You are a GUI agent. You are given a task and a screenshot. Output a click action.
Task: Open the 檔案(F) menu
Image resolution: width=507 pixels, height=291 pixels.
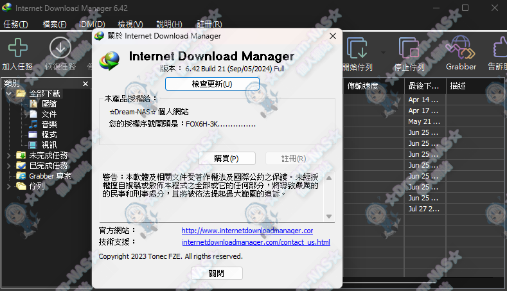tap(55, 24)
